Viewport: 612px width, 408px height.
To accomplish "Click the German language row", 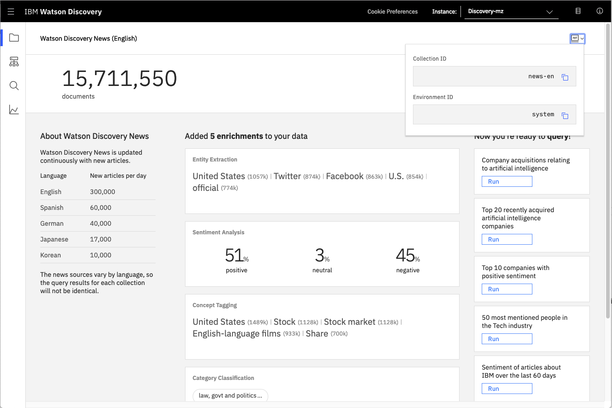I will point(98,223).
